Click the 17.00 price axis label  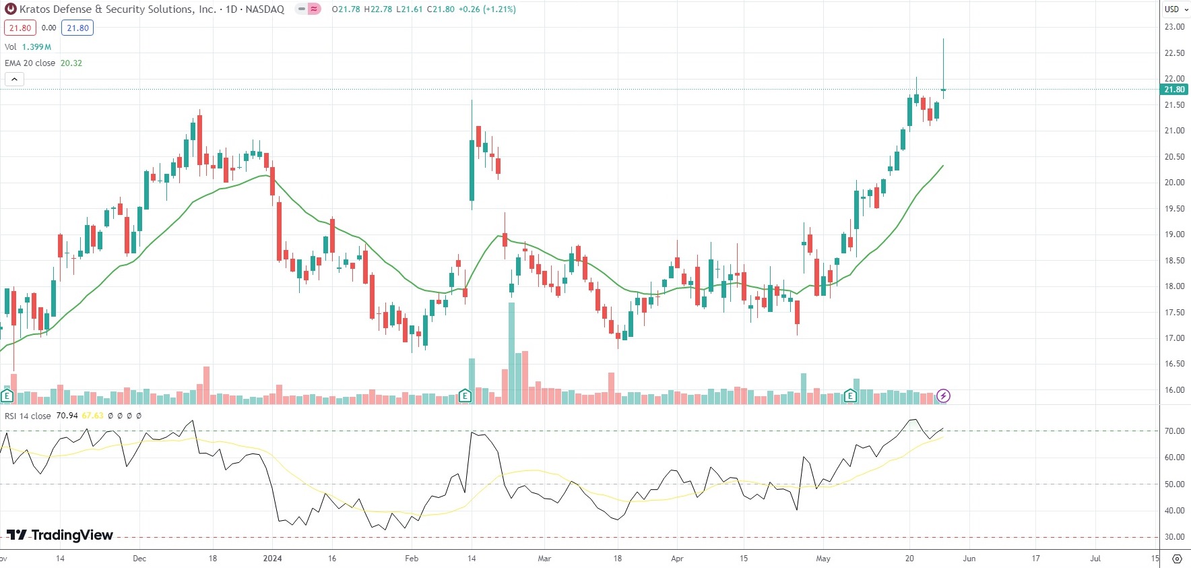pyautogui.click(x=1174, y=338)
